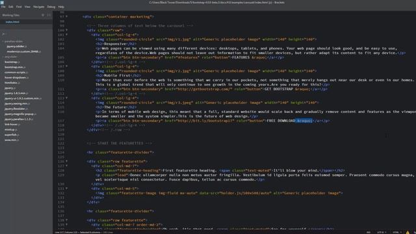Open jquery.magnific-popup.js file
Viewport: 416px width, 234px height.
point(20,114)
